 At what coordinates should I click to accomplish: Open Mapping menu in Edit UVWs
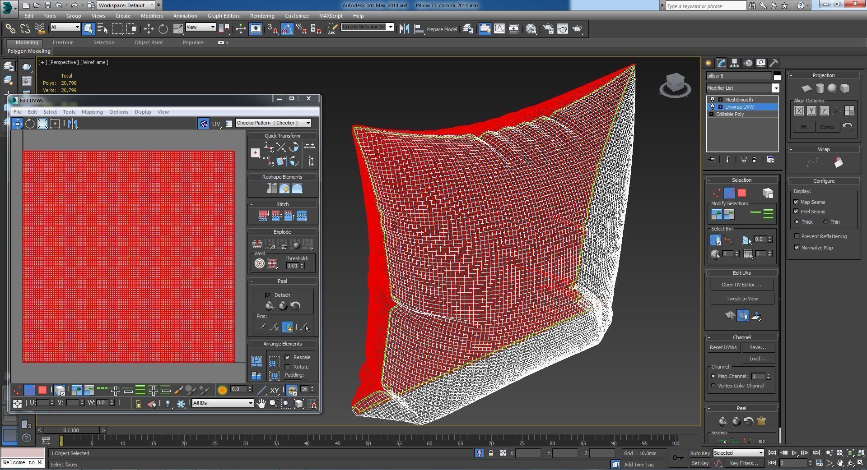pos(92,112)
